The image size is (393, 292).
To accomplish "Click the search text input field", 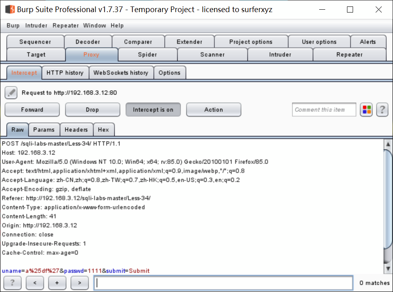I will [x=223, y=283].
